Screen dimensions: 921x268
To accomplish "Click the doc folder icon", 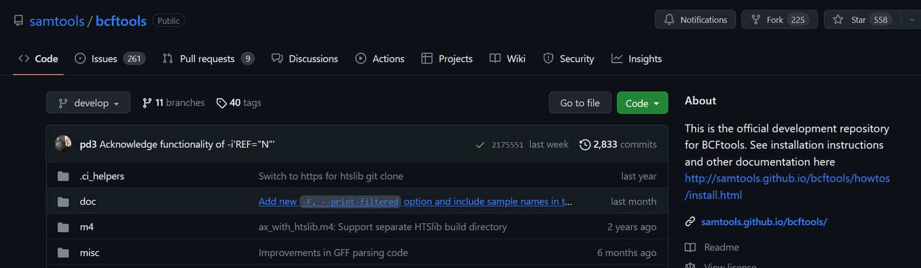I will 63,201.
